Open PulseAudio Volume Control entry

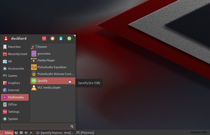[53, 74]
